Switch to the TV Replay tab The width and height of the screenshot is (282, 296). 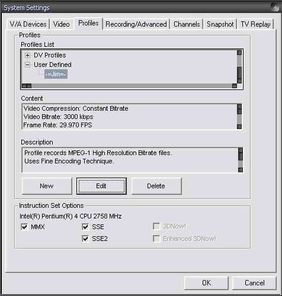[x=255, y=24]
